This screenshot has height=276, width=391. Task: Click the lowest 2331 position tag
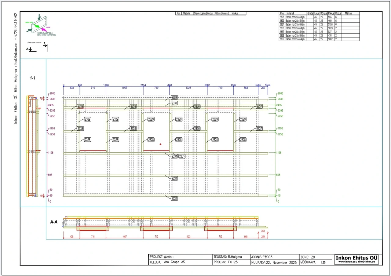tap(174, 198)
